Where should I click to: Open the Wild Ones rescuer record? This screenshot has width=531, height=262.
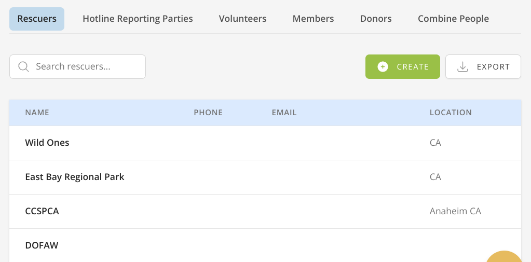(47, 143)
